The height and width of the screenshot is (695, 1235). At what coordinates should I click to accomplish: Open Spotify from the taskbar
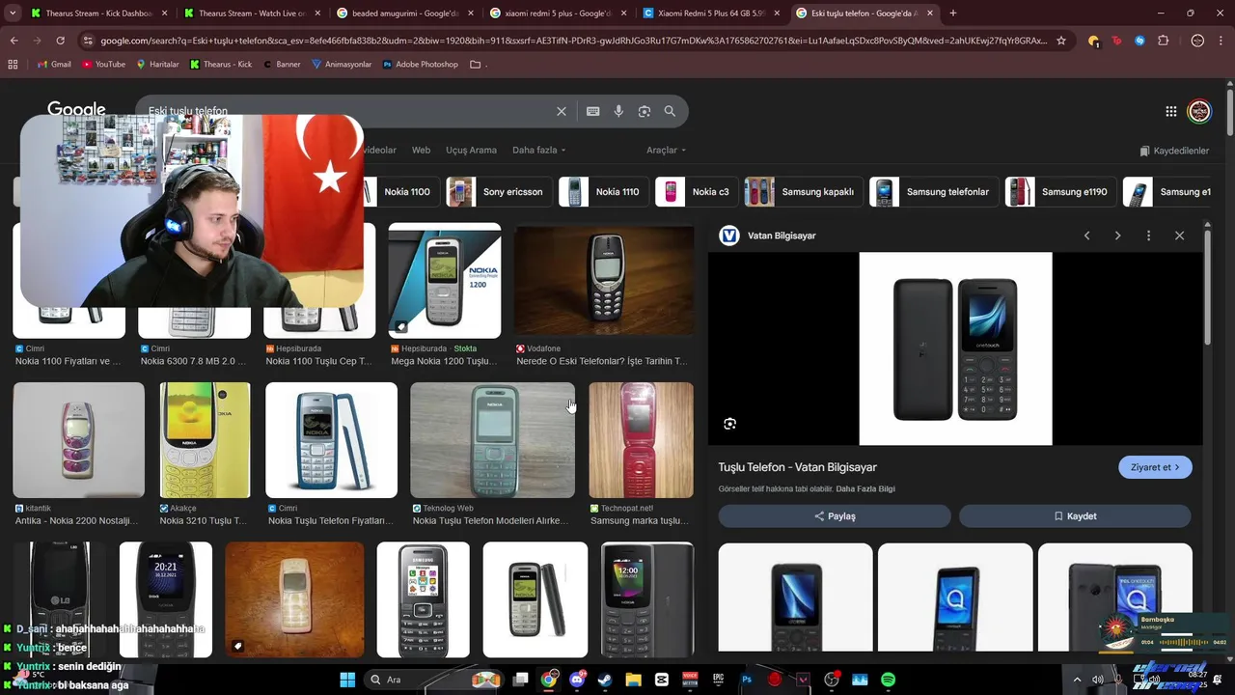[888, 680]
